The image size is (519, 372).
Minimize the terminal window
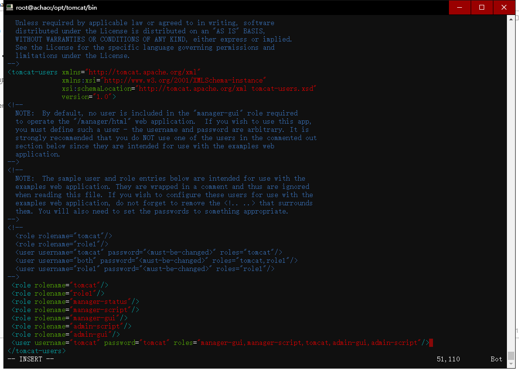[460, 7]
